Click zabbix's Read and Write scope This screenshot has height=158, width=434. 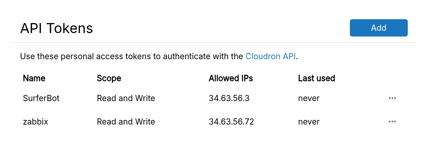point(126,122)
